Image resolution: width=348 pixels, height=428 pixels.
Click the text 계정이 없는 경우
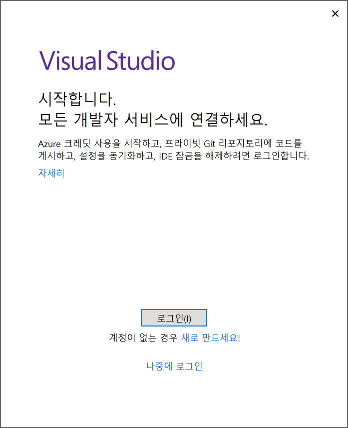143,337
